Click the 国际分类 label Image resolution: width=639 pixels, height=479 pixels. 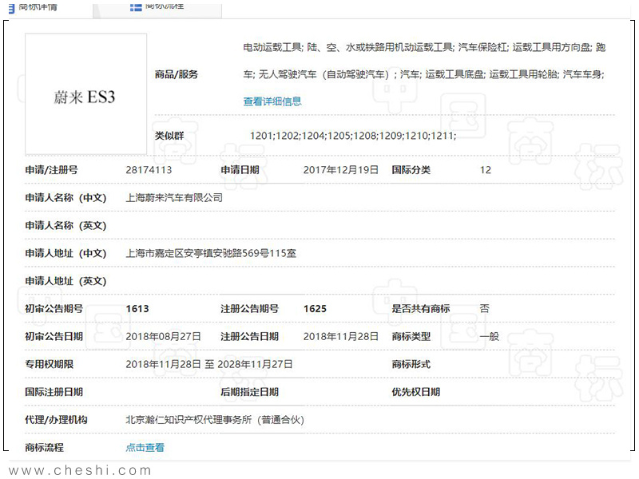(411, 170)
